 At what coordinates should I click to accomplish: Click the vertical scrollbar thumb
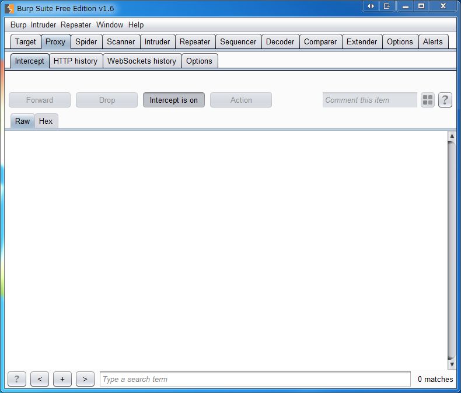(x=452, y=250)
